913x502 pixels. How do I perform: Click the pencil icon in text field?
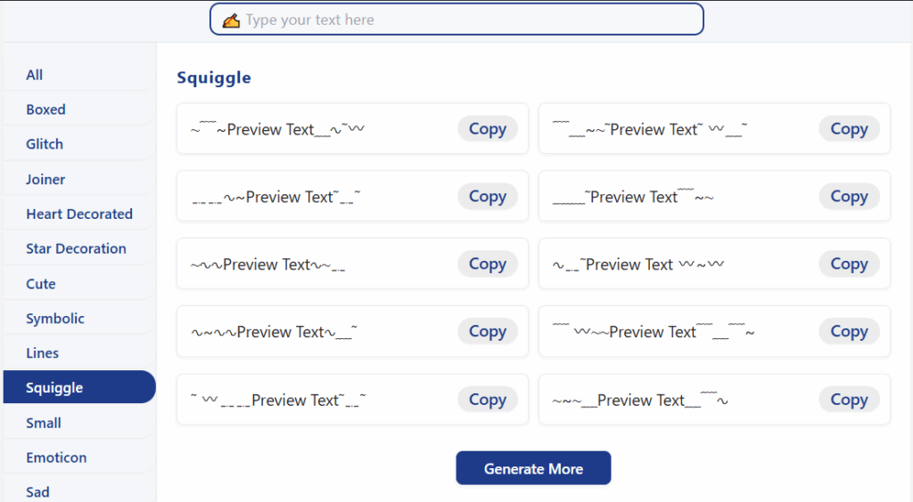point(231,20)
